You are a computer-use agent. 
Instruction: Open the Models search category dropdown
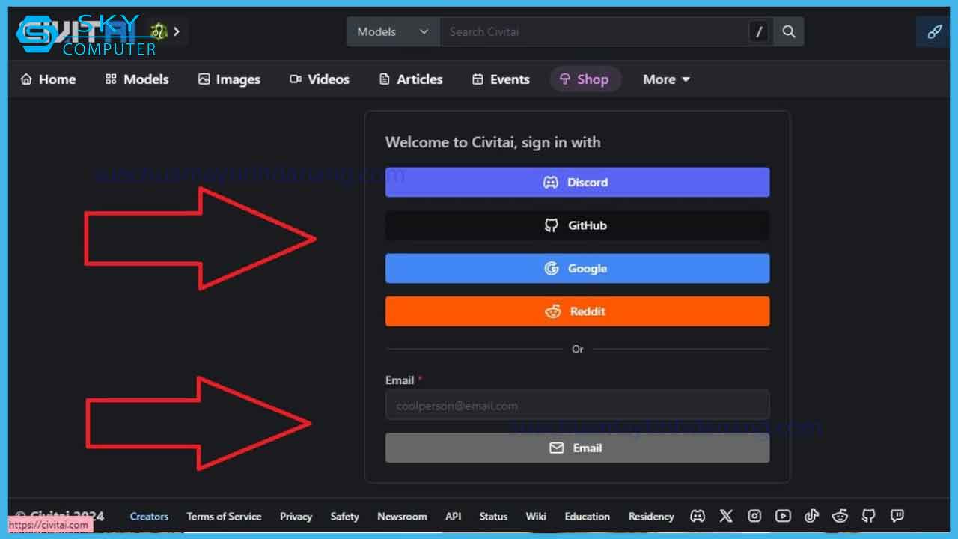[x=393, y=31]
